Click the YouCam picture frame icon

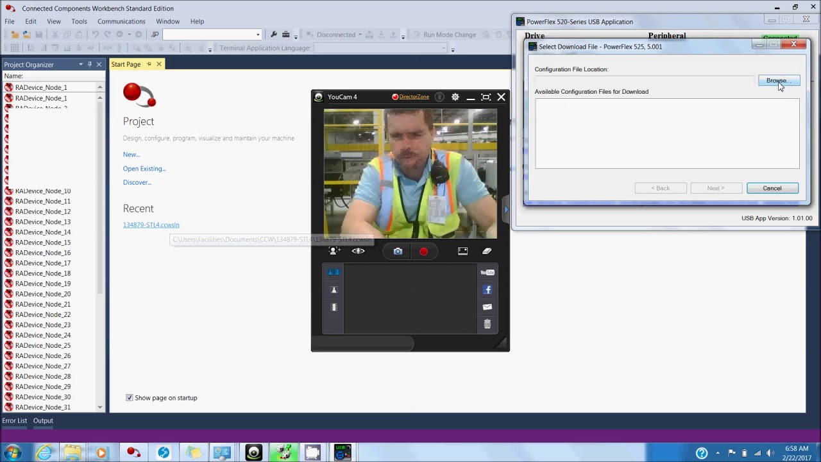coord(462,251)
